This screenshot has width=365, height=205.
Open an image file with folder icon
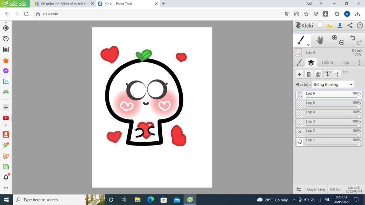[330, 26]
